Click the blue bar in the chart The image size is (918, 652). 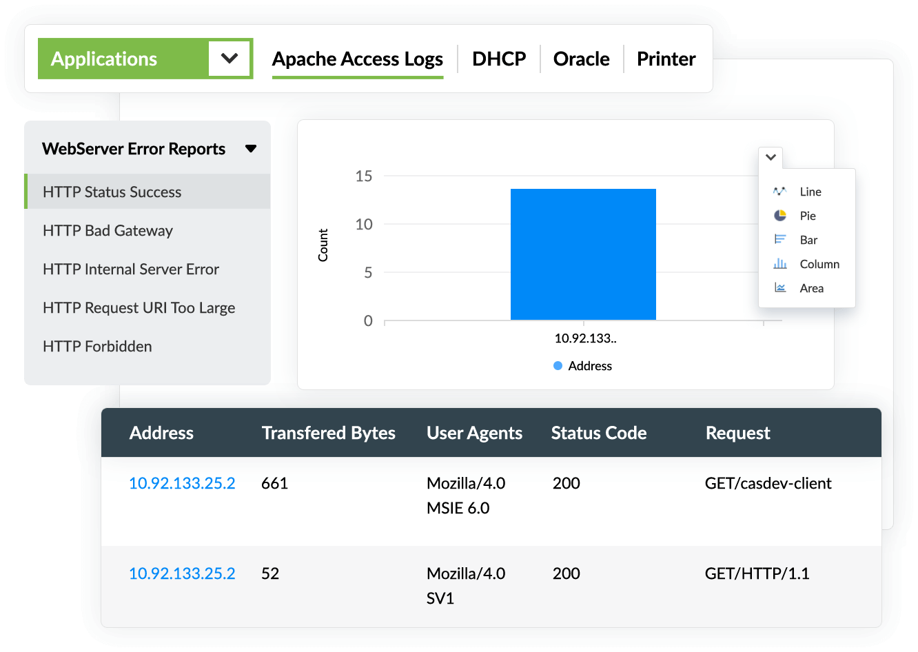(x=583, y=254)
